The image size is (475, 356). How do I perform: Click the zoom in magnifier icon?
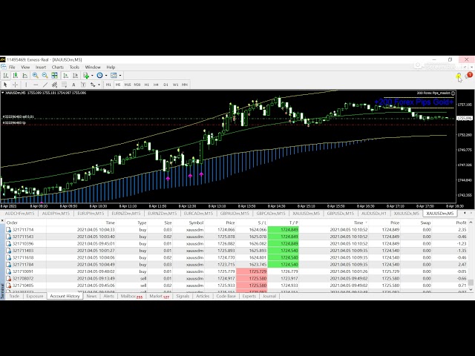35,75
